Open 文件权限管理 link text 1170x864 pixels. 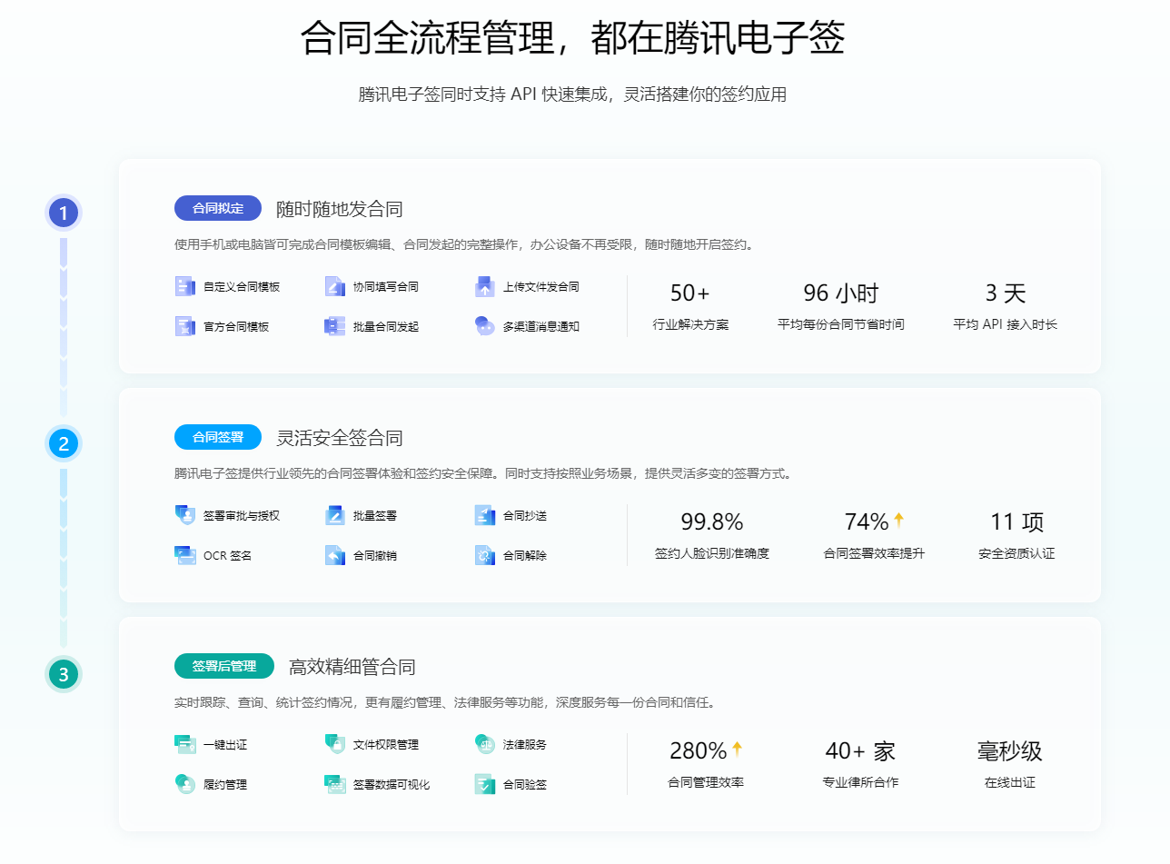point(386,744)
